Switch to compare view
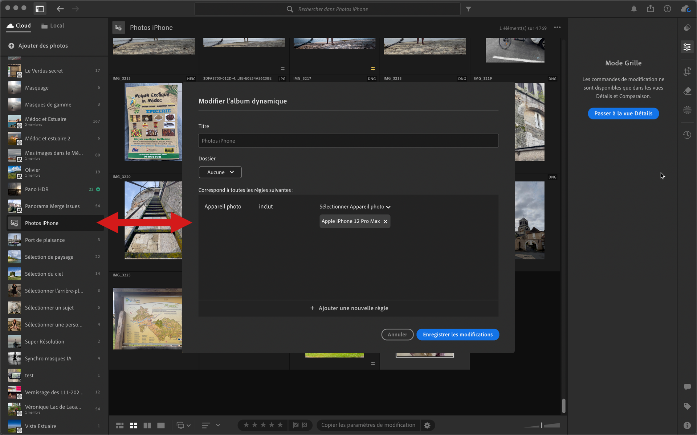 (147, 425)
